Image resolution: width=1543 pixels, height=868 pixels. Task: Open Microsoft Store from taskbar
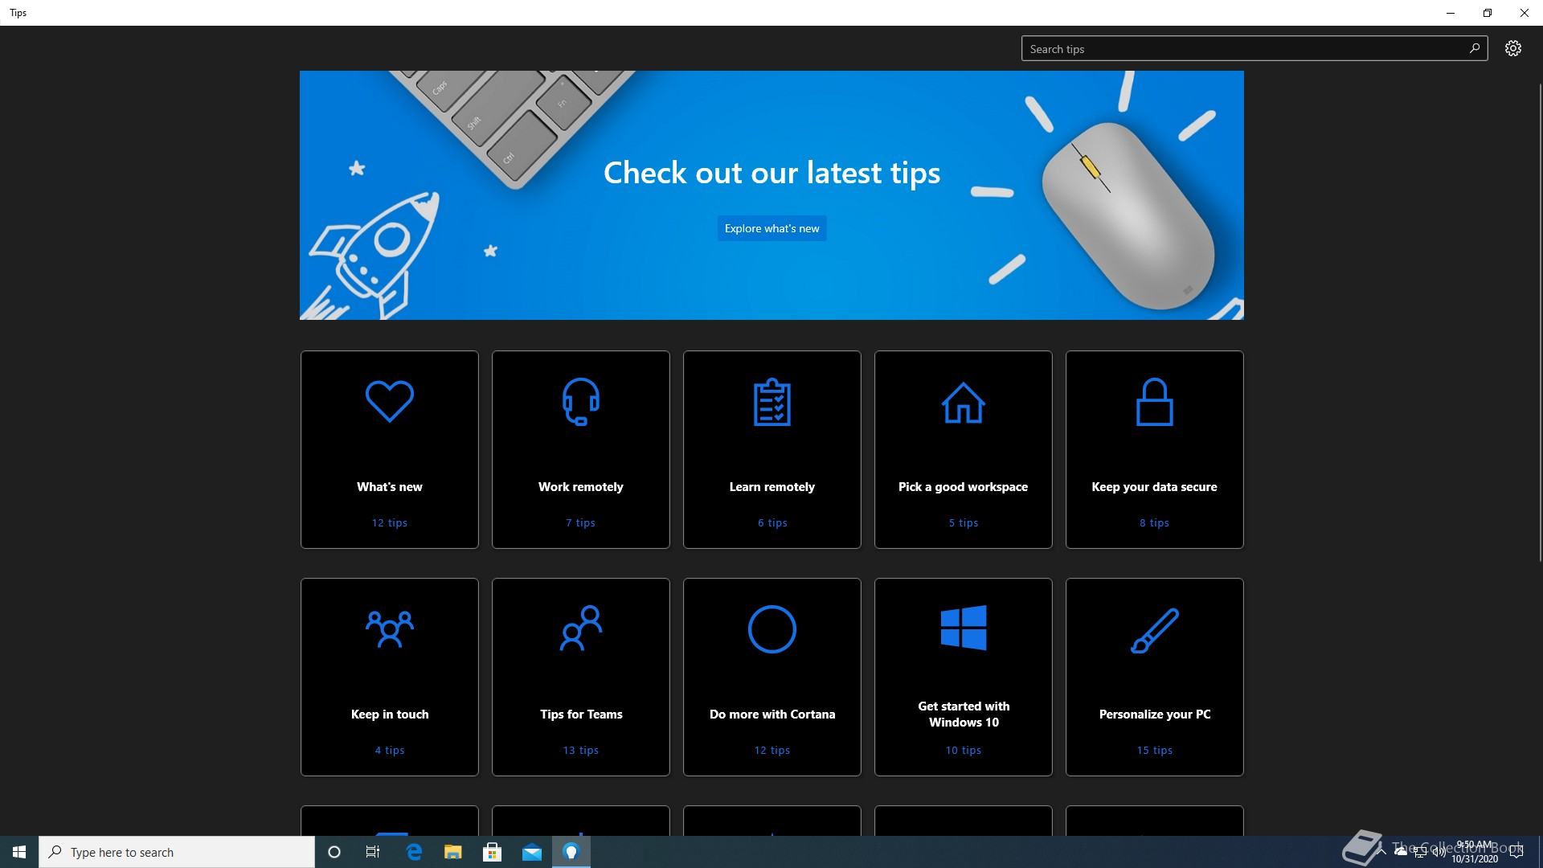[x=492, y=852]
